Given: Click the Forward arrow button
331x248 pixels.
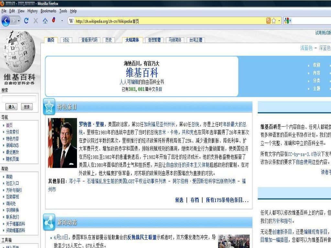Looking at the screenshot, I should (14, 21).
